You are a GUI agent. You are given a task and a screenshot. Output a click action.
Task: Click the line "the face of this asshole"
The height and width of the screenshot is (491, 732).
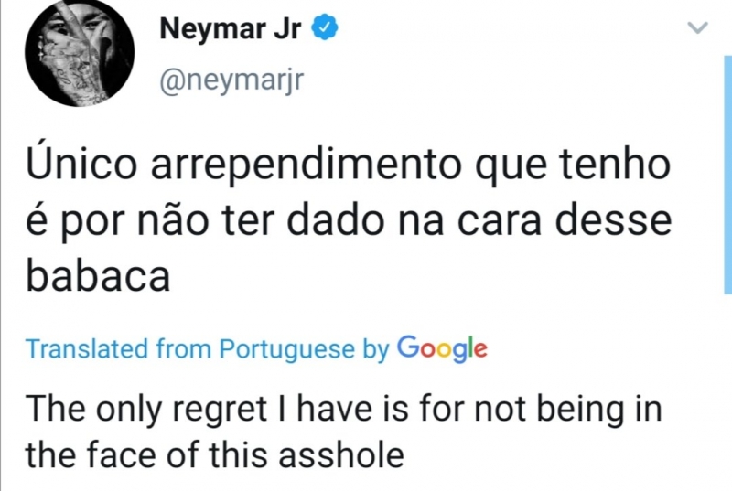215,454
